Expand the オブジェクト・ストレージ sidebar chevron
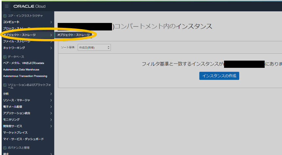The width and height of the screenshot is (282, 155). (x=51, y=35)
